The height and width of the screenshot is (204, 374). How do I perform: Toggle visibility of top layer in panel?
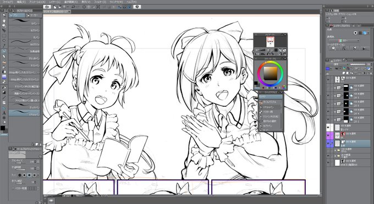[328, 79]
